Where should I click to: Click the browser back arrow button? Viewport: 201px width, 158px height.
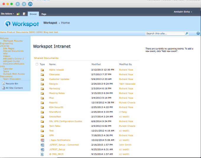click(x=18, y=4)
